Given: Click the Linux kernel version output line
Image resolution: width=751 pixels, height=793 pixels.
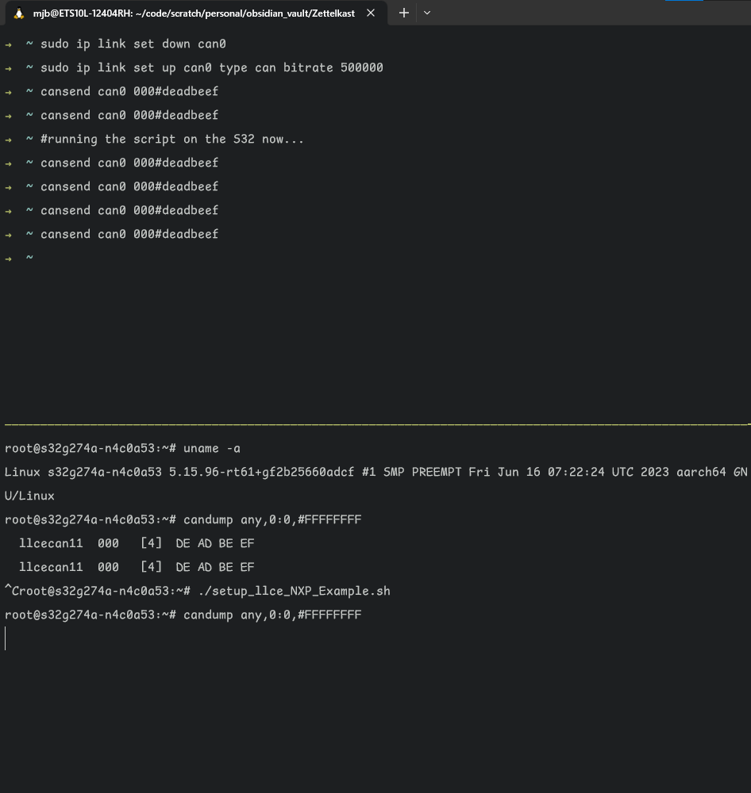Looking at the screenshot, I should click(x=373, y=472).
